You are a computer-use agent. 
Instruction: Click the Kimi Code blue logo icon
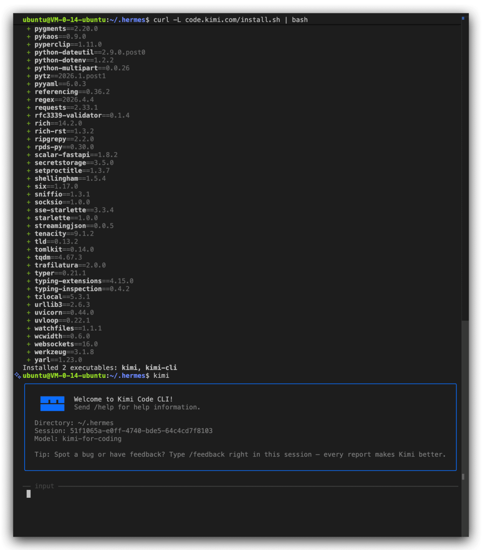pos(52,403)
